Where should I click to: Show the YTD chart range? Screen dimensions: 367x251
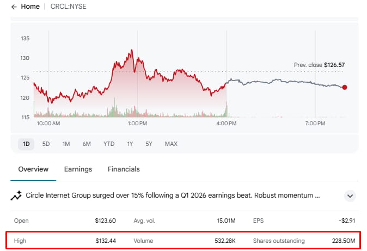click(109, 144)
